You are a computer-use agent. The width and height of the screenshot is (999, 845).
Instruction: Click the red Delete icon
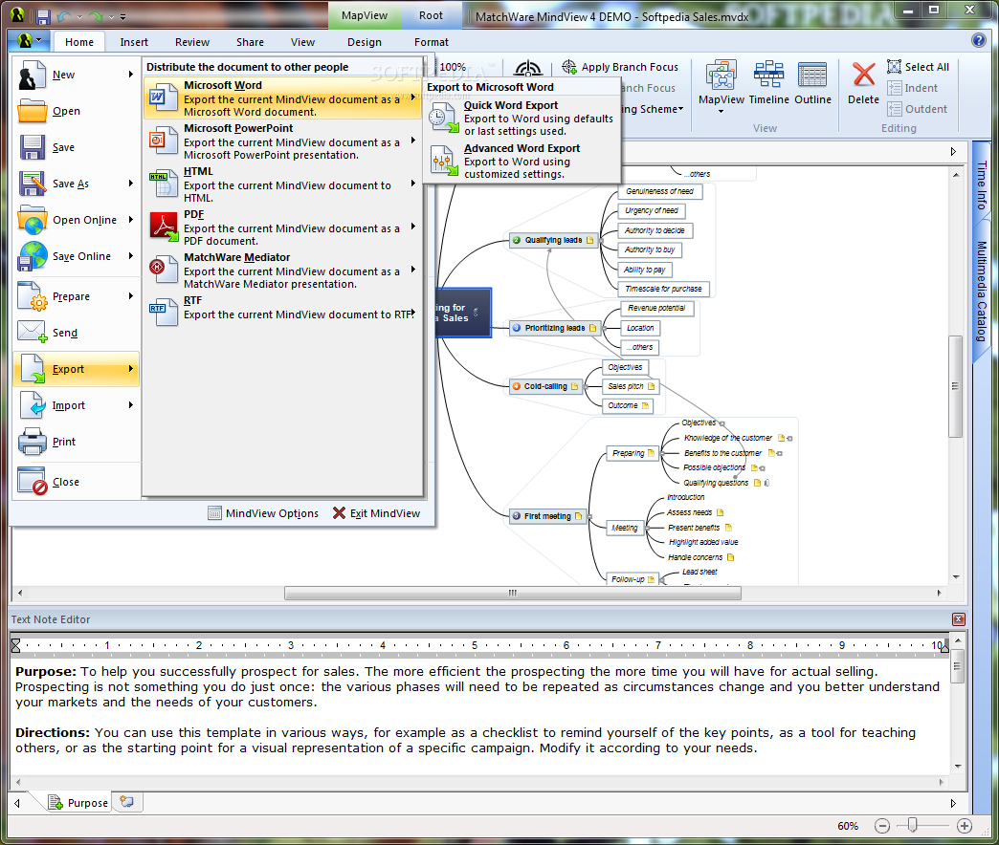pos(863,75)
